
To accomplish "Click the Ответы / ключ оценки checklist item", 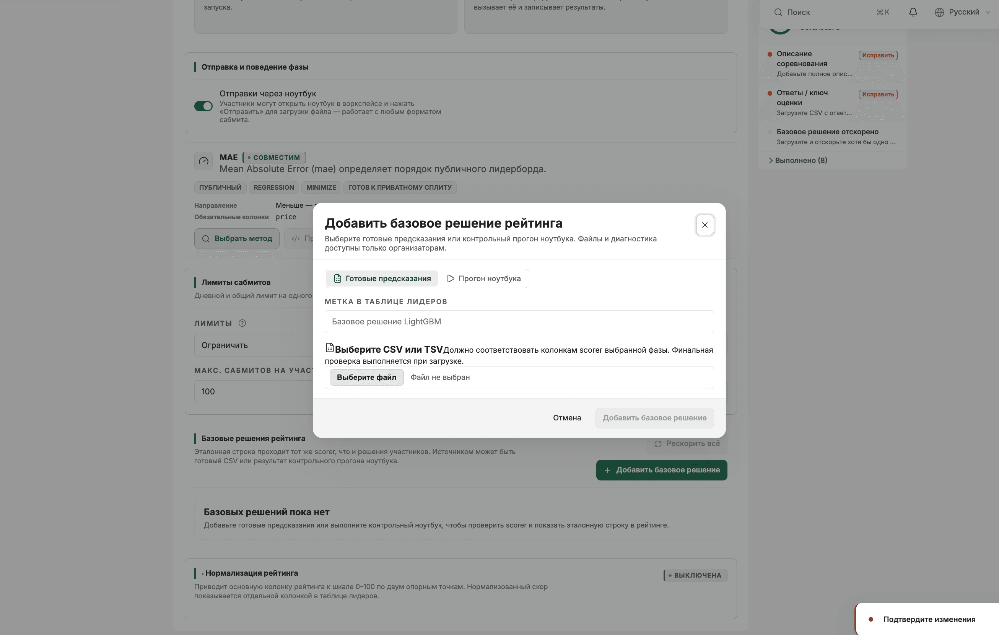I will (832, 103).
